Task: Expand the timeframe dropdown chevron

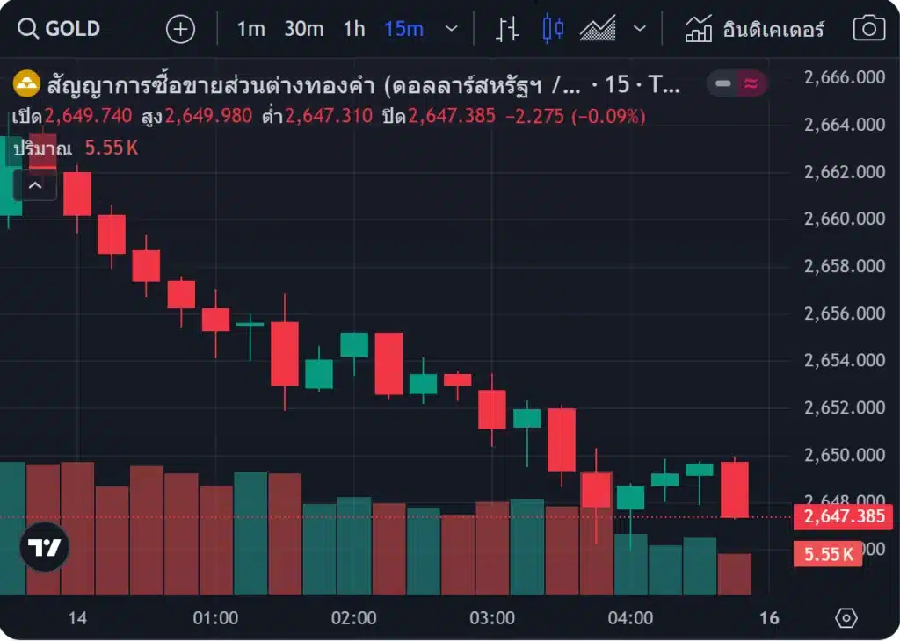Action: [452, 29]
